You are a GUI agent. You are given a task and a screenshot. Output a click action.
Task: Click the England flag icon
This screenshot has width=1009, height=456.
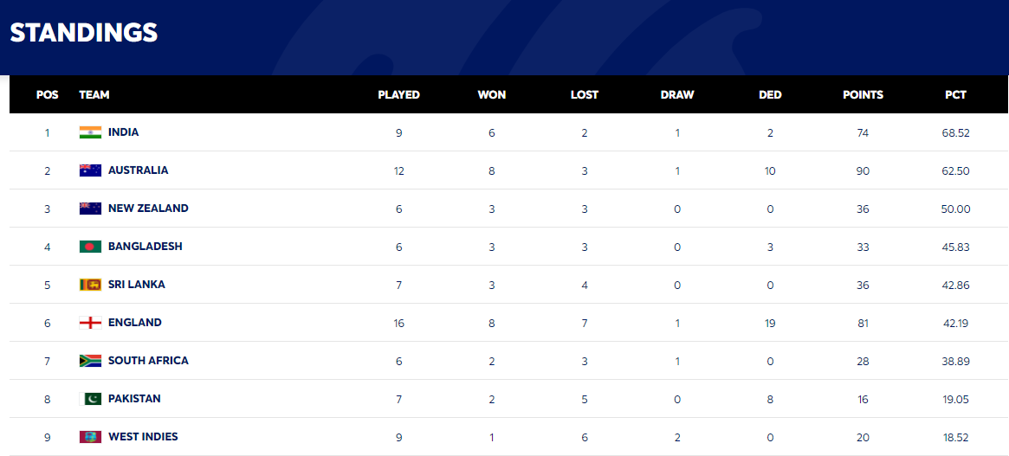(90, 322)
